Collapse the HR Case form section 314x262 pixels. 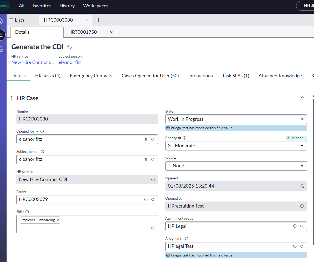(x=302, y=97)
